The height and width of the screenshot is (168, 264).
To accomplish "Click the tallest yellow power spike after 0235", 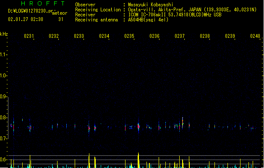I will (x=139, y=160).
